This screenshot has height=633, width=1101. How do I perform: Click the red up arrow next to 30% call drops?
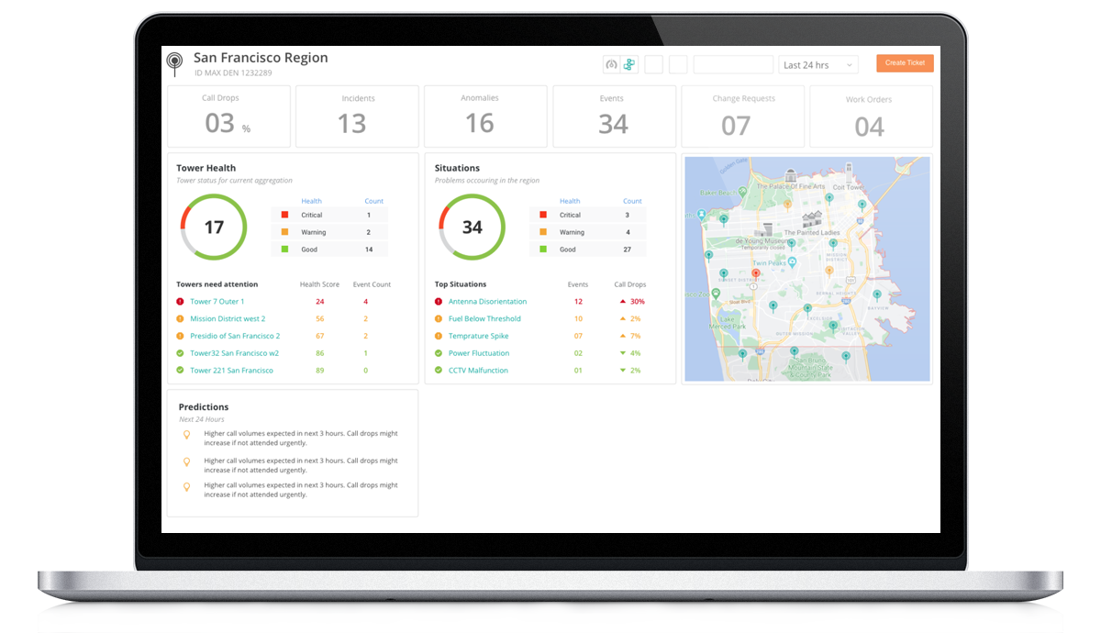623,302
